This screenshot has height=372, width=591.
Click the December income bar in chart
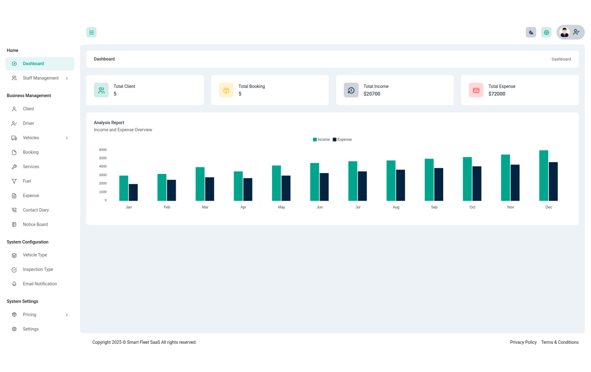click(x=543, y=176)
